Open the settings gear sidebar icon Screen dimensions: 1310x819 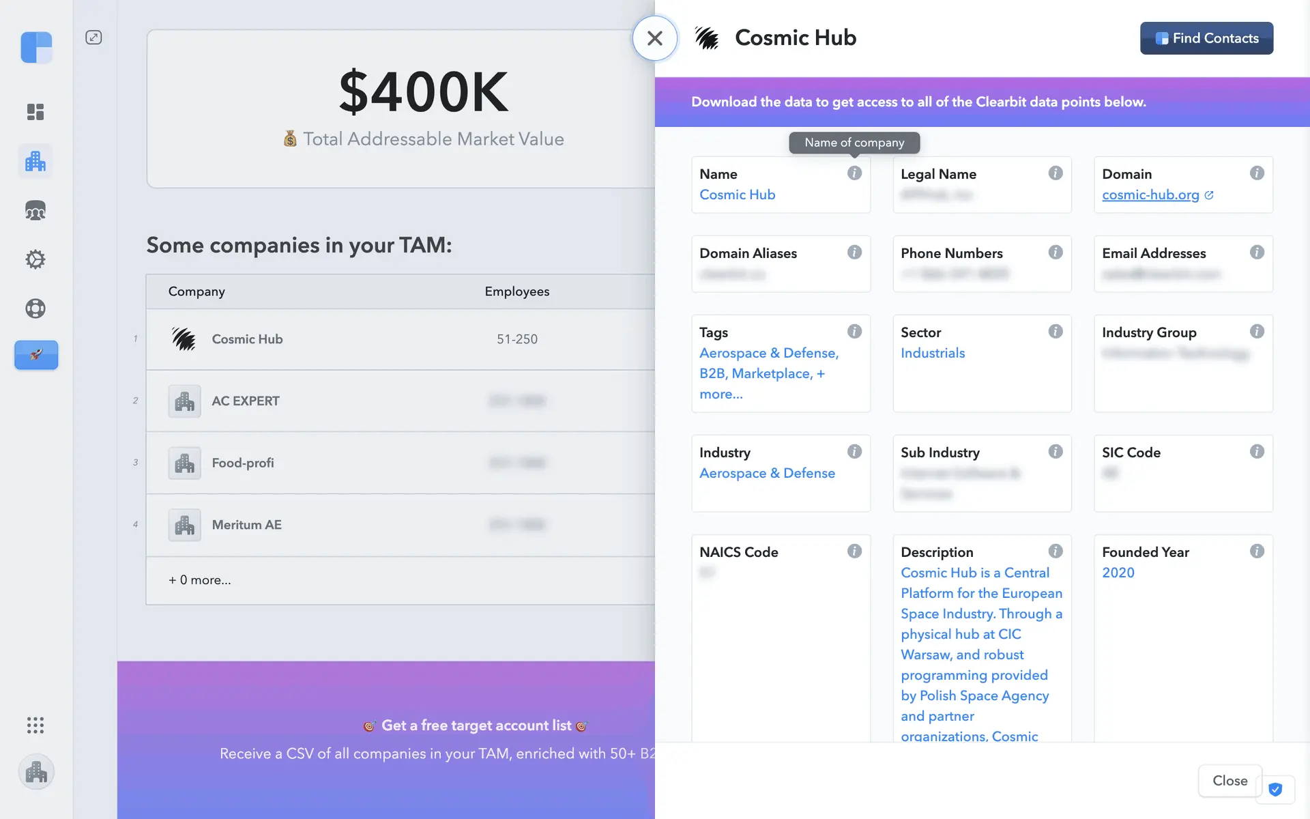(x=35, y=259)
